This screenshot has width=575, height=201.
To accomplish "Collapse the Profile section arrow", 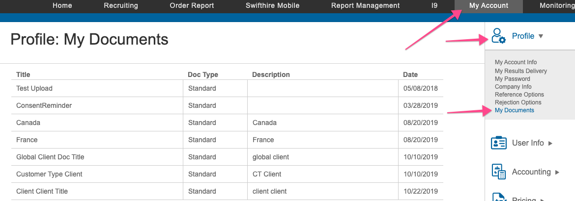I will pyautogui.click(x=541, y=36).
